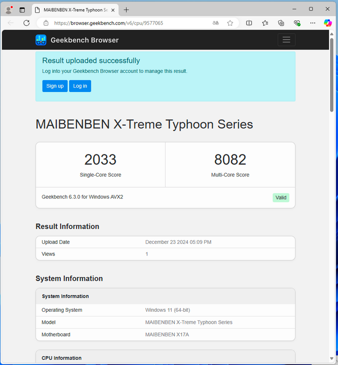Open the Copilot icon
This screenshot has width=338, height=365.
point(328,23)
